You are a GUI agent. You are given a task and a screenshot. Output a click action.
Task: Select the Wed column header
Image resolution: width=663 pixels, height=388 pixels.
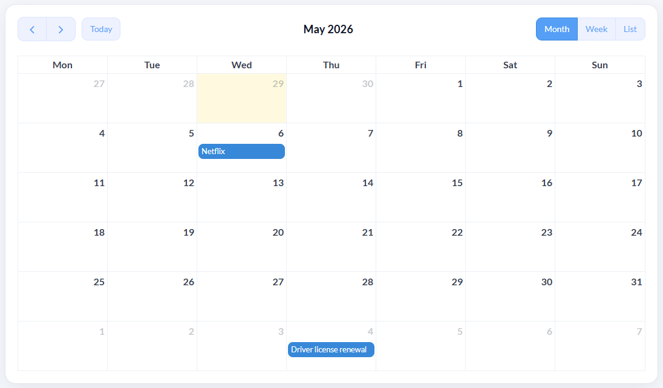[241, 65]
